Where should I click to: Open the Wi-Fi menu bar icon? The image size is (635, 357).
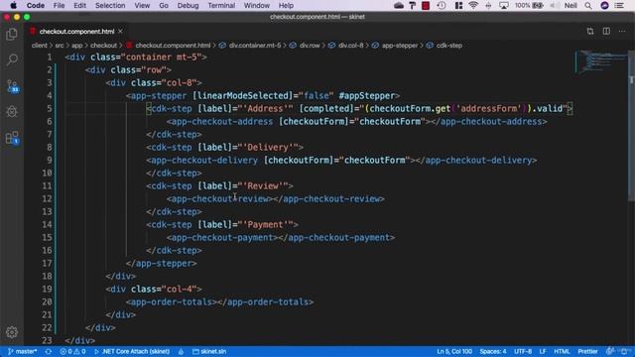click(x=473, y=5)
